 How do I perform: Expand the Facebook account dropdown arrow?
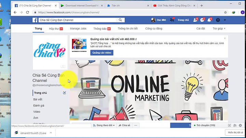(225, 20)
